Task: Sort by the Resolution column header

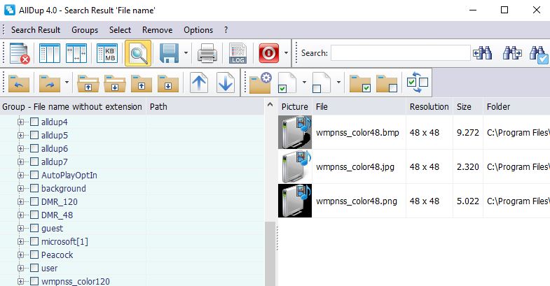Action: click(x=429, y=107)
